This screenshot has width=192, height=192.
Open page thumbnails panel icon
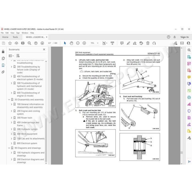pos(3,58)
